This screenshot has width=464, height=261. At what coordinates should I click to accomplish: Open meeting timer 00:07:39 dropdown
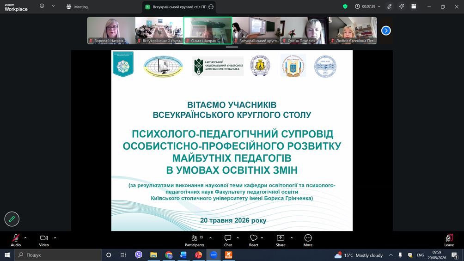[367, 6]
